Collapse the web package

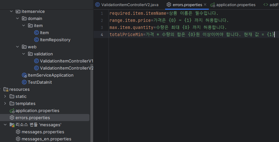[17, 47]
